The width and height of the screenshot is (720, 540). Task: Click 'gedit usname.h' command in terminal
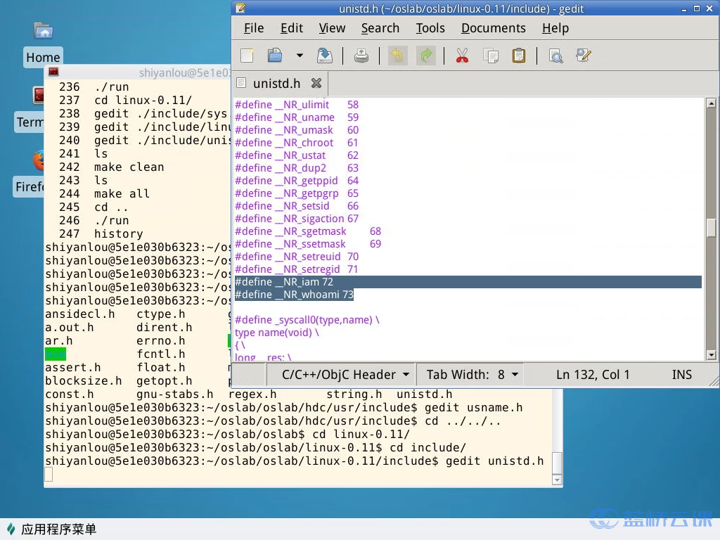click(473, 408)
